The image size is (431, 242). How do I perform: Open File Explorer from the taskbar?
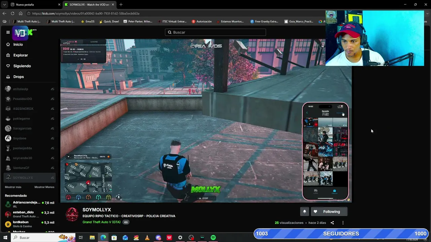pos(92,238)
